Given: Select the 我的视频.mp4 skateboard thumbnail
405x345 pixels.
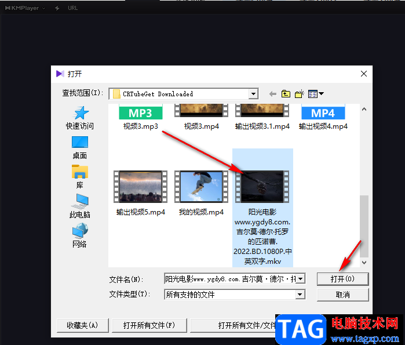Looking at the screenshot, I should point(201,186).
